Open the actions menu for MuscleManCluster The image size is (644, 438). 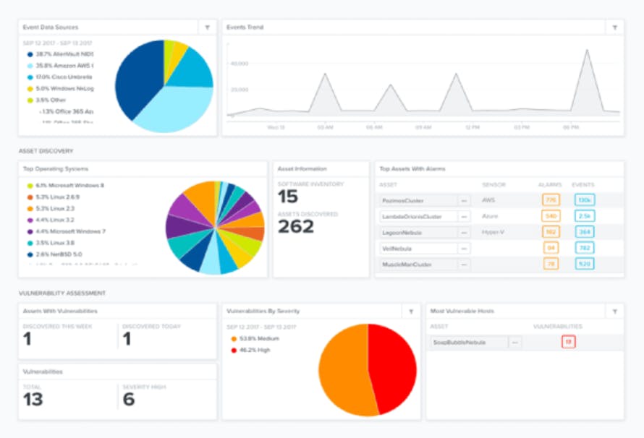[x=464, y=265]
